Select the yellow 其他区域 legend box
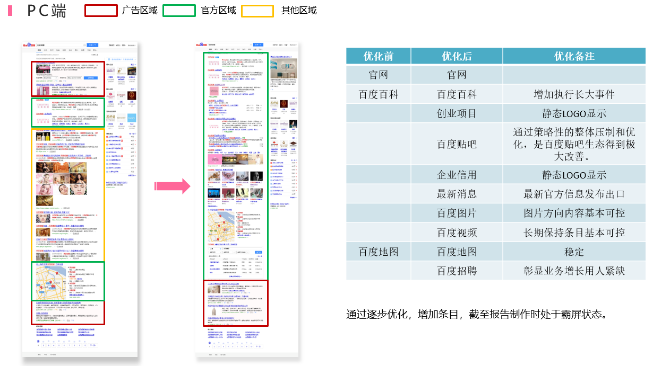The height and width of the screenshot is (366, 653). click(x=257, y=11)
